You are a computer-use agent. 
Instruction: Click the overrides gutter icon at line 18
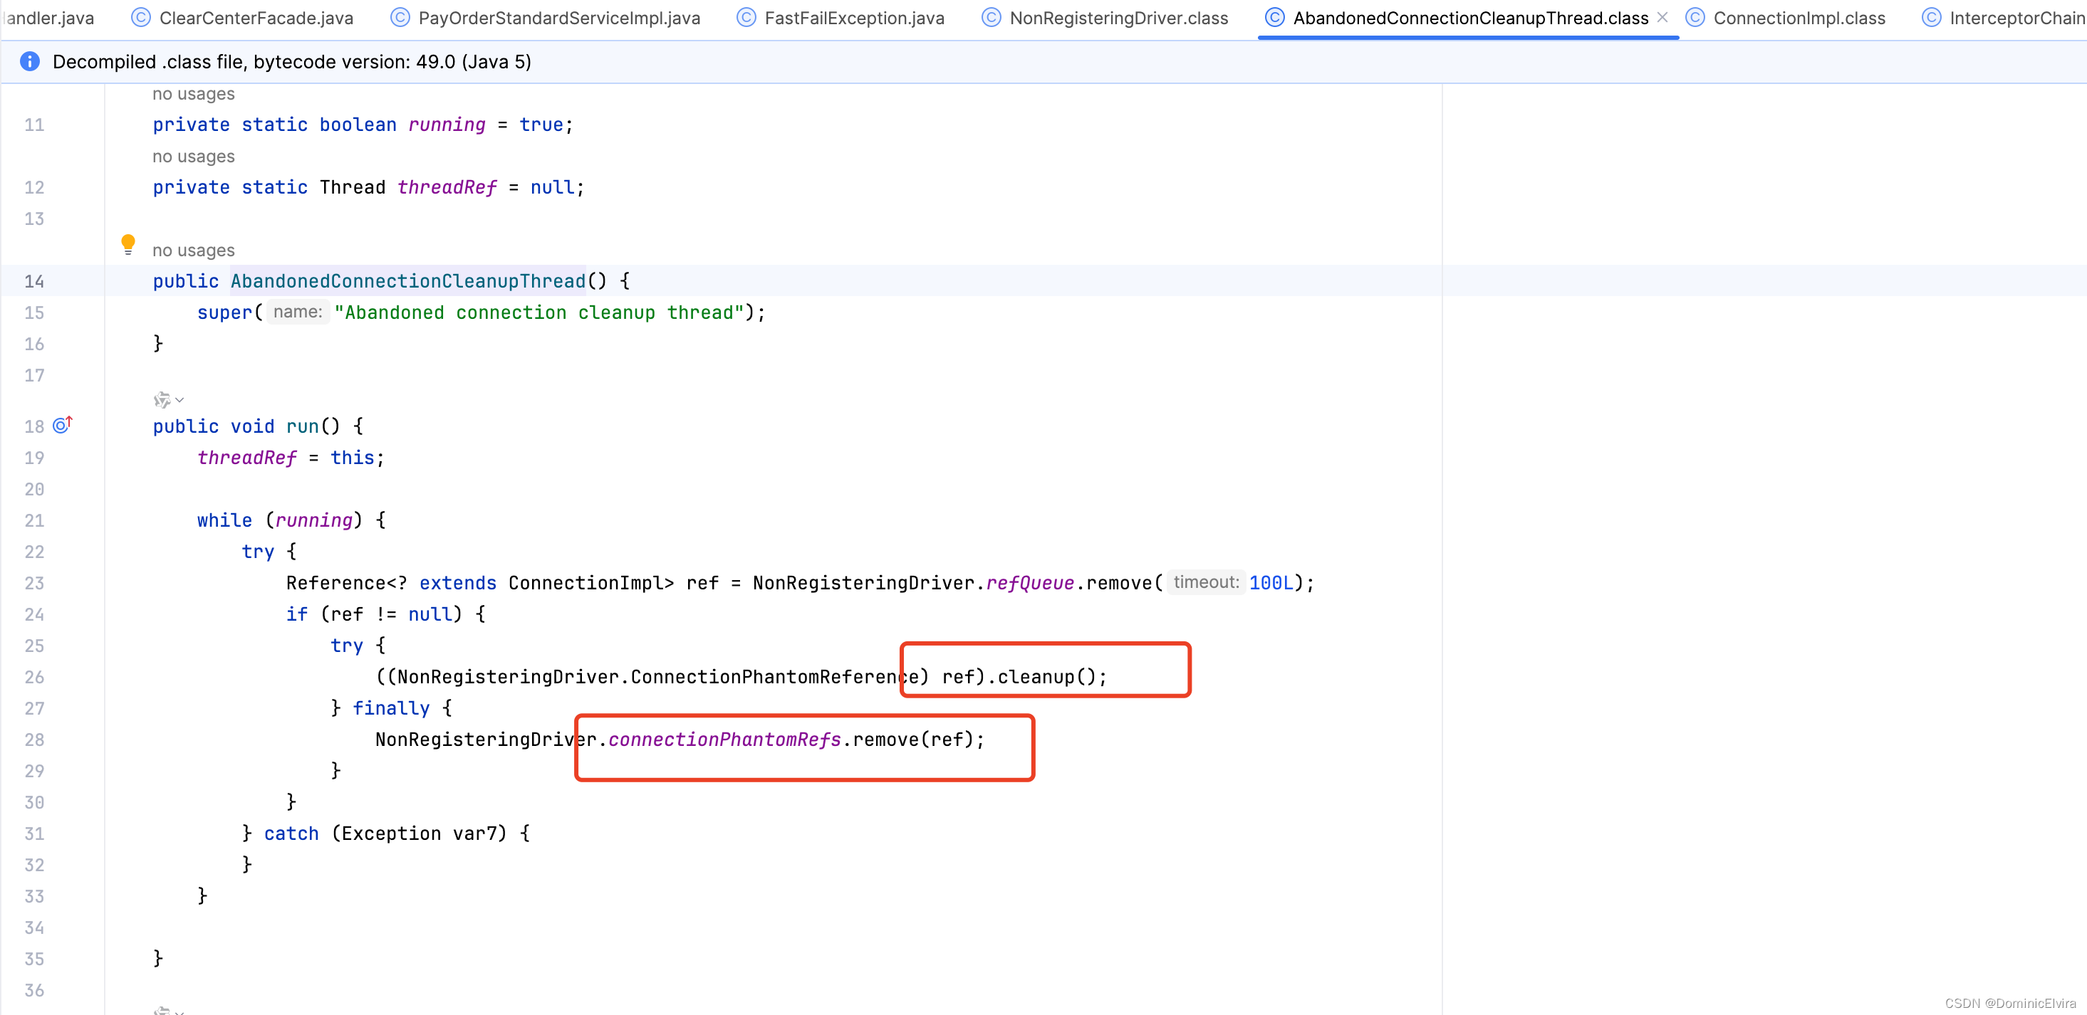tap(63, 425)
